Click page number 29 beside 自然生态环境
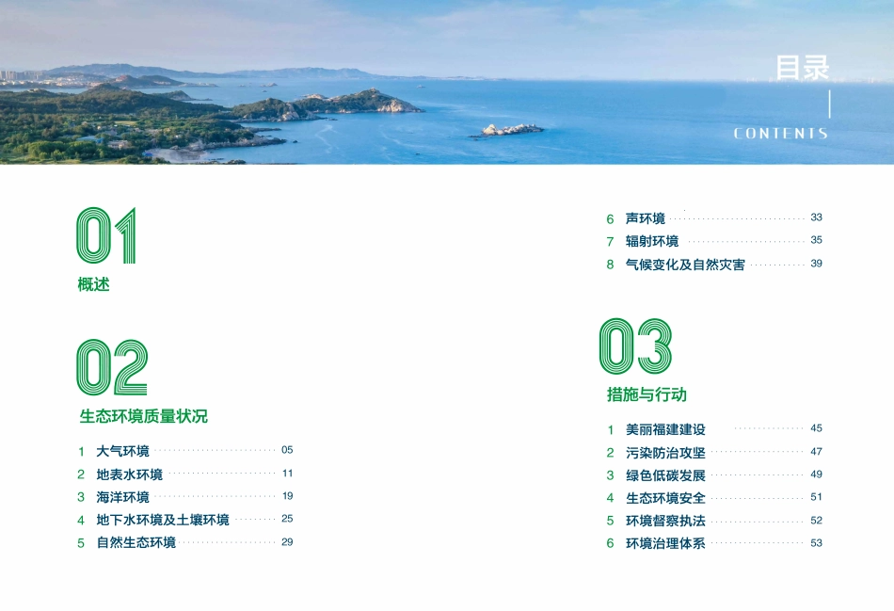Viewport: 894px width, 611px height. tap(287, 542)
